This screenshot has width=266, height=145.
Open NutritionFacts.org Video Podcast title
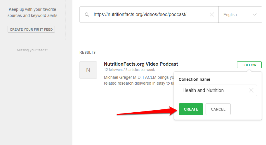coord(141,64)
